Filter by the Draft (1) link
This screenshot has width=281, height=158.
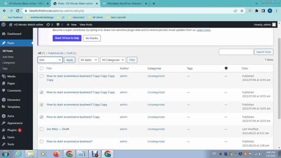point(72,53)
